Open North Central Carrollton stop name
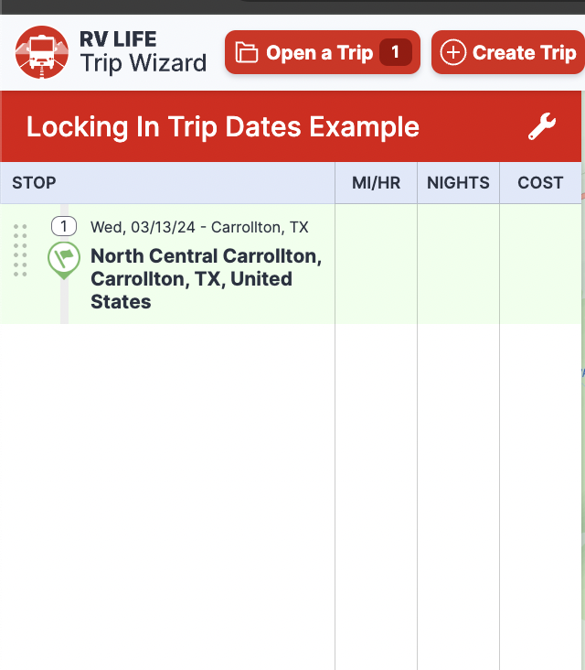 (x=206, y=278)
